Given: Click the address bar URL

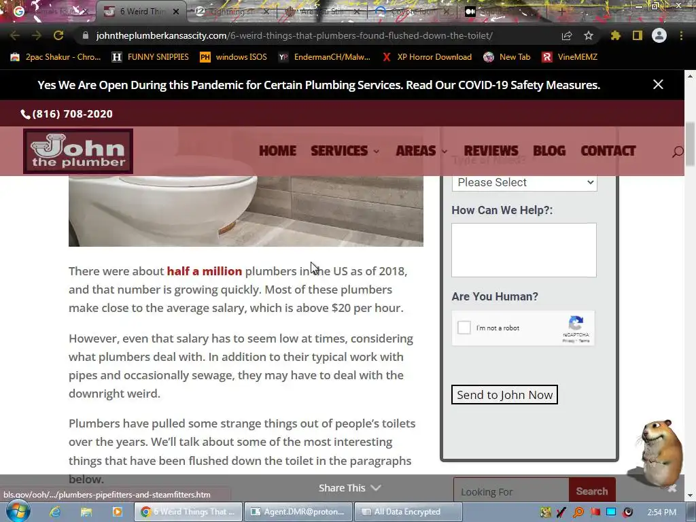Looking at the screenshot, I should click(294, 35).
